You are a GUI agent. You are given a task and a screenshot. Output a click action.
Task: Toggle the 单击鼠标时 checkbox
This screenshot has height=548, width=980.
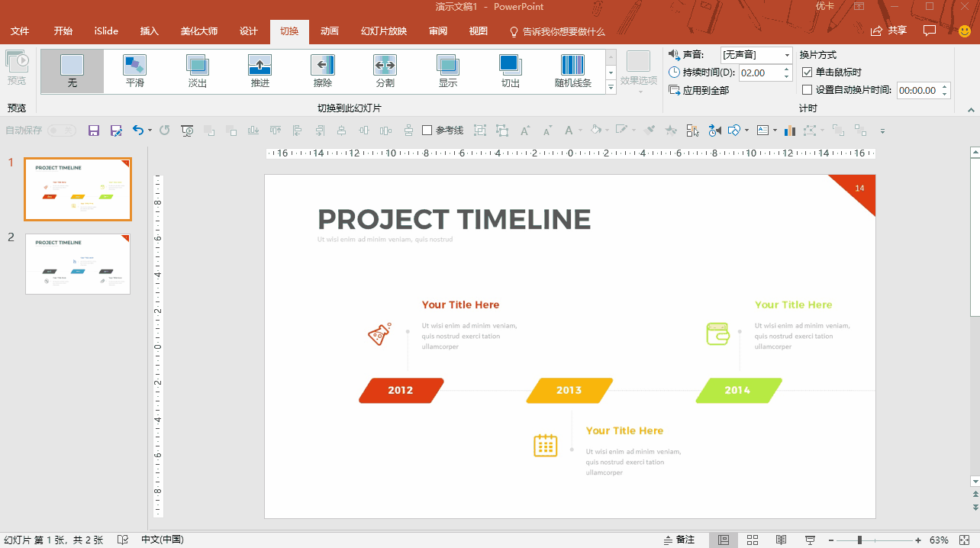pos(808,73)
